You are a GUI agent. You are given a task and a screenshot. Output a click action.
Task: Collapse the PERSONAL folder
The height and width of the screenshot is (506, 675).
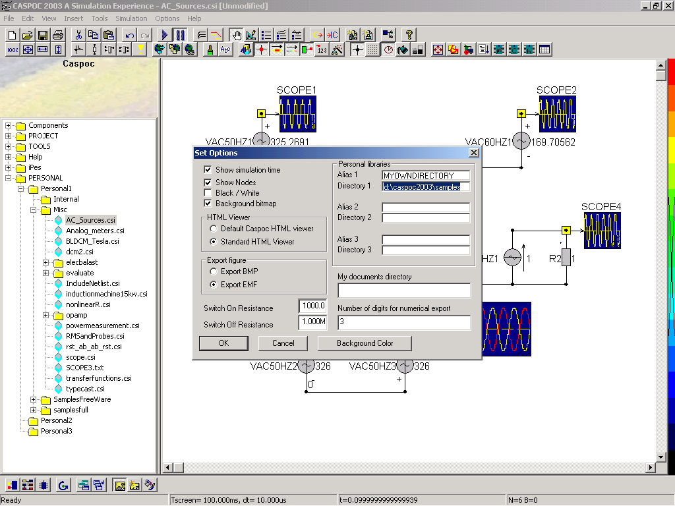click(8, 178)
